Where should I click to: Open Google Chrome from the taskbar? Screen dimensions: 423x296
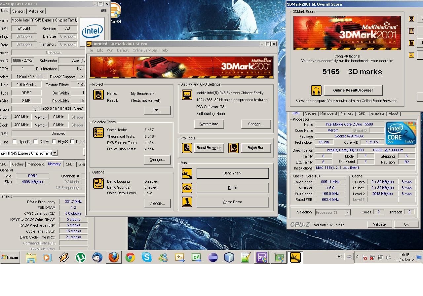[130, 257]
